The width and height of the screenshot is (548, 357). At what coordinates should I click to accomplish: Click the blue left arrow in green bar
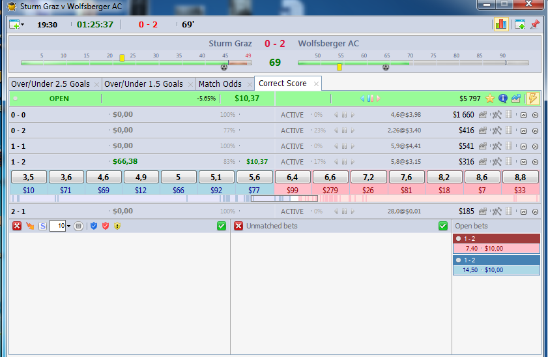click(x=362, y=99)
